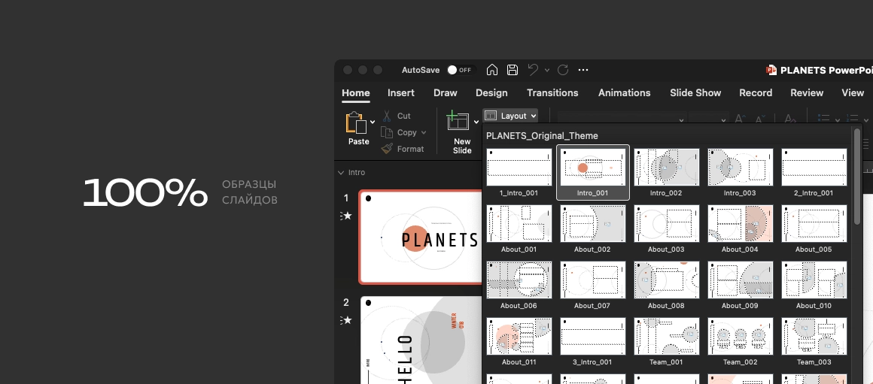
Task: Click the New Slide icon
Action: pos(458,122)
